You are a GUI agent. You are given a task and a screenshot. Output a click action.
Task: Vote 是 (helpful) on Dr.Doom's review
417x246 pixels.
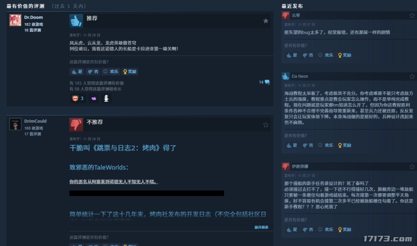[x=77, y=71]
